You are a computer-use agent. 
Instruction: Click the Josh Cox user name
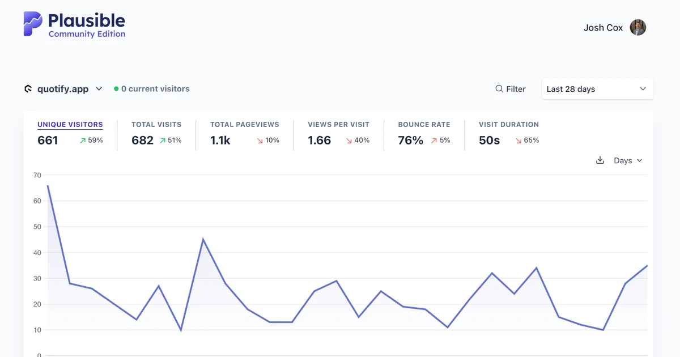pyautogui.click(x=603, y=27)
